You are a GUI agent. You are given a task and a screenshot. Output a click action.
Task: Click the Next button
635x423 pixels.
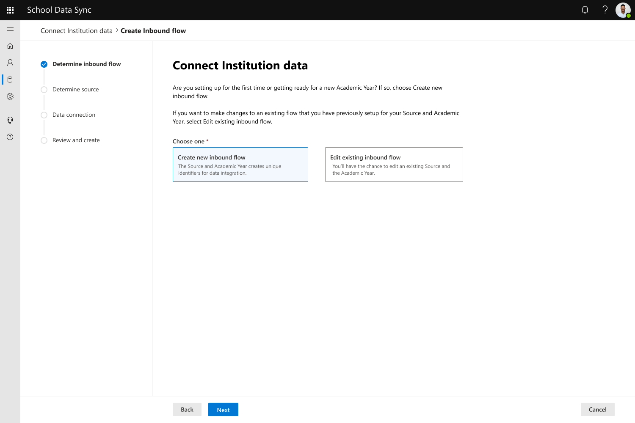[223, 409]
